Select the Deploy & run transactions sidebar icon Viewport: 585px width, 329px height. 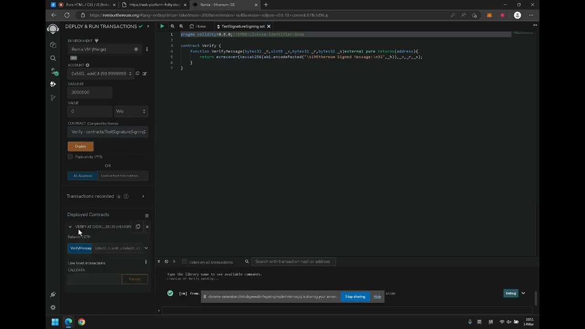53,84
